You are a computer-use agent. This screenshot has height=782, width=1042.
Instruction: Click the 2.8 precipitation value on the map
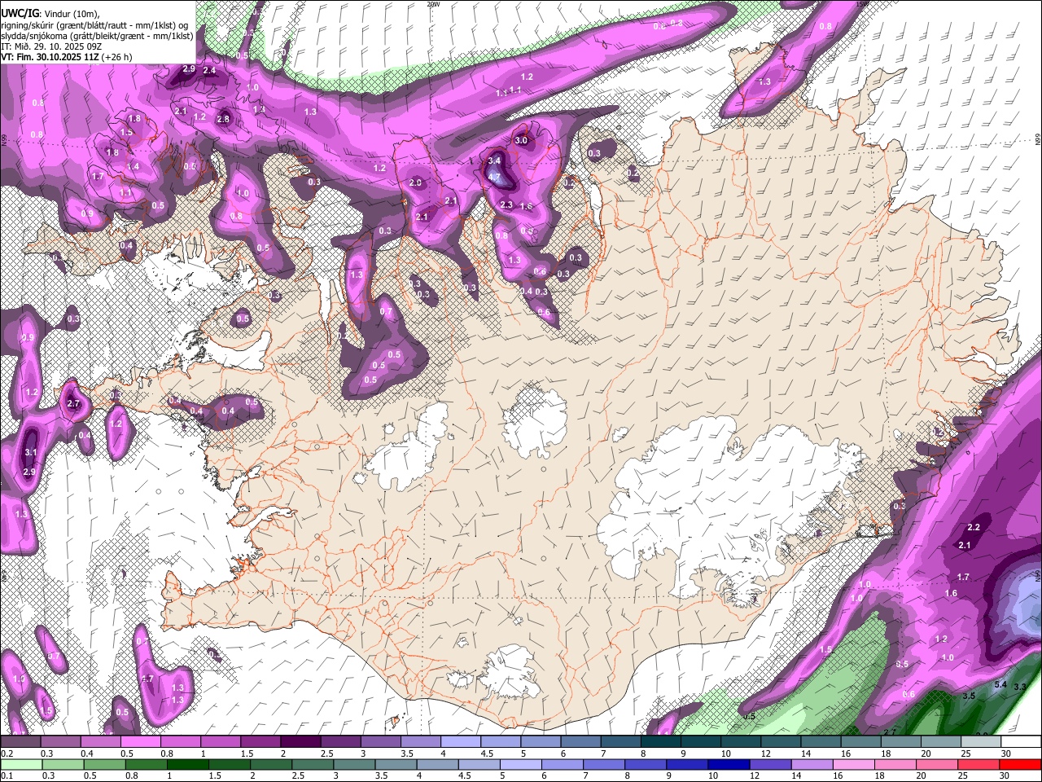pyautogui.click(x=223, y=120)
